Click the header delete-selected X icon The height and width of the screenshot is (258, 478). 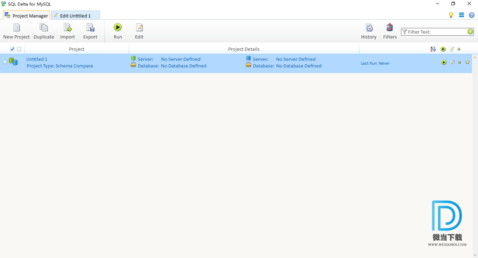(x=459, y=49)
